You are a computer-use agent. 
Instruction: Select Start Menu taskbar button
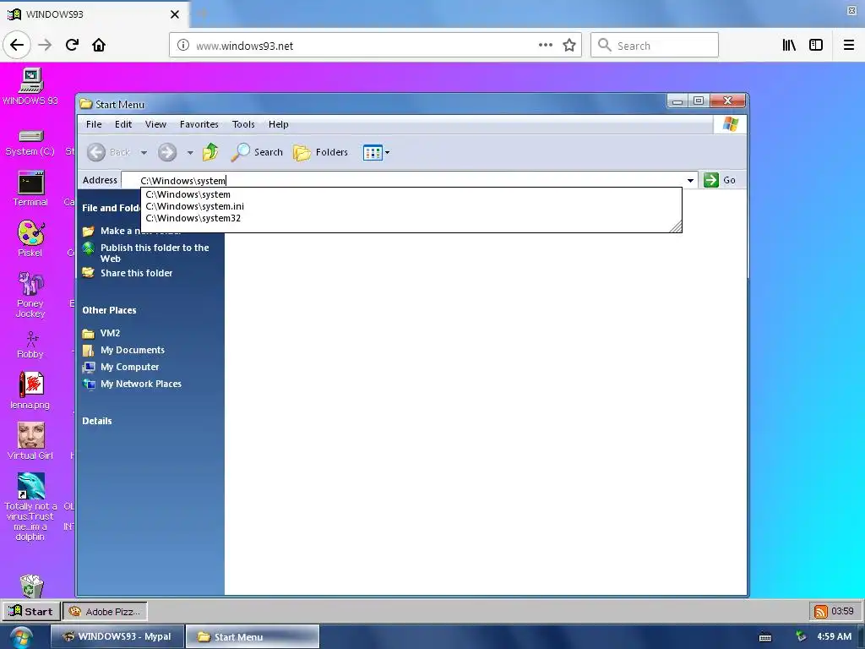pyautogui.click(x=252, y=636)
